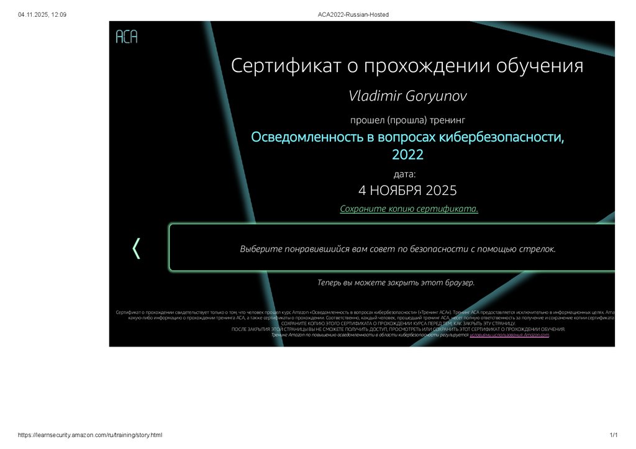The height and width of the screenshot is (449, 636).
Task: Click the print timestamp '04.11.2025, 12:09'
Action: (x=42, y=15)
